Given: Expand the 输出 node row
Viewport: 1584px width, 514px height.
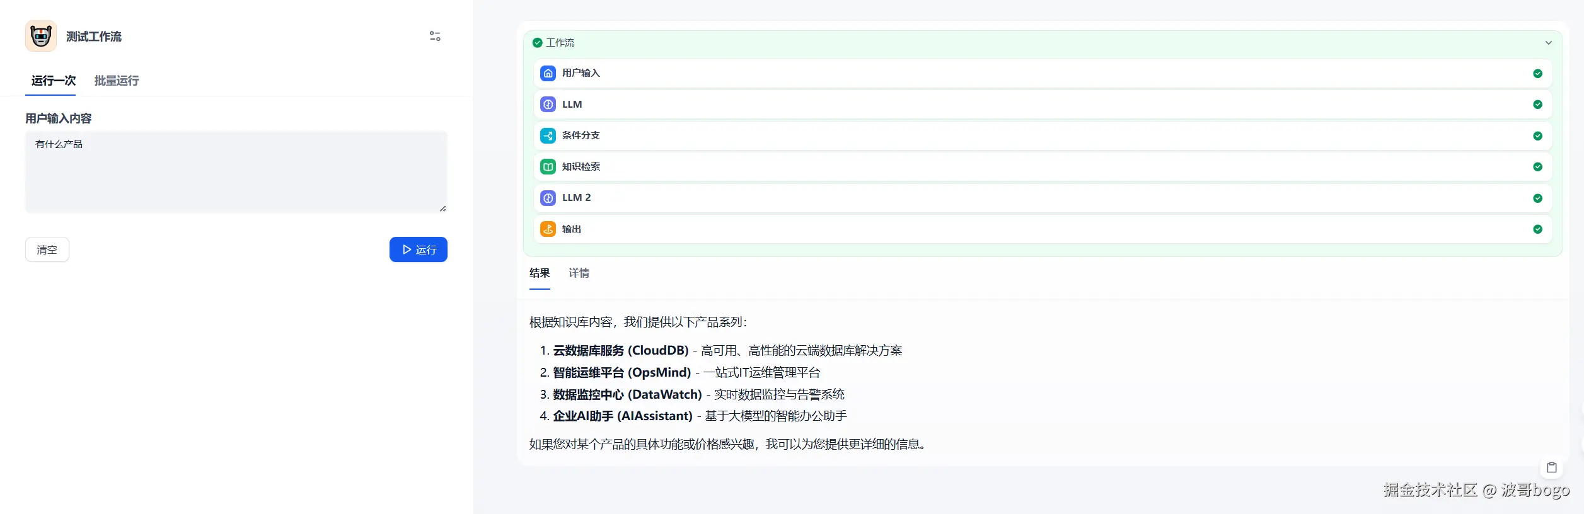Looking at the screenshot, I should click(1043, 229).
